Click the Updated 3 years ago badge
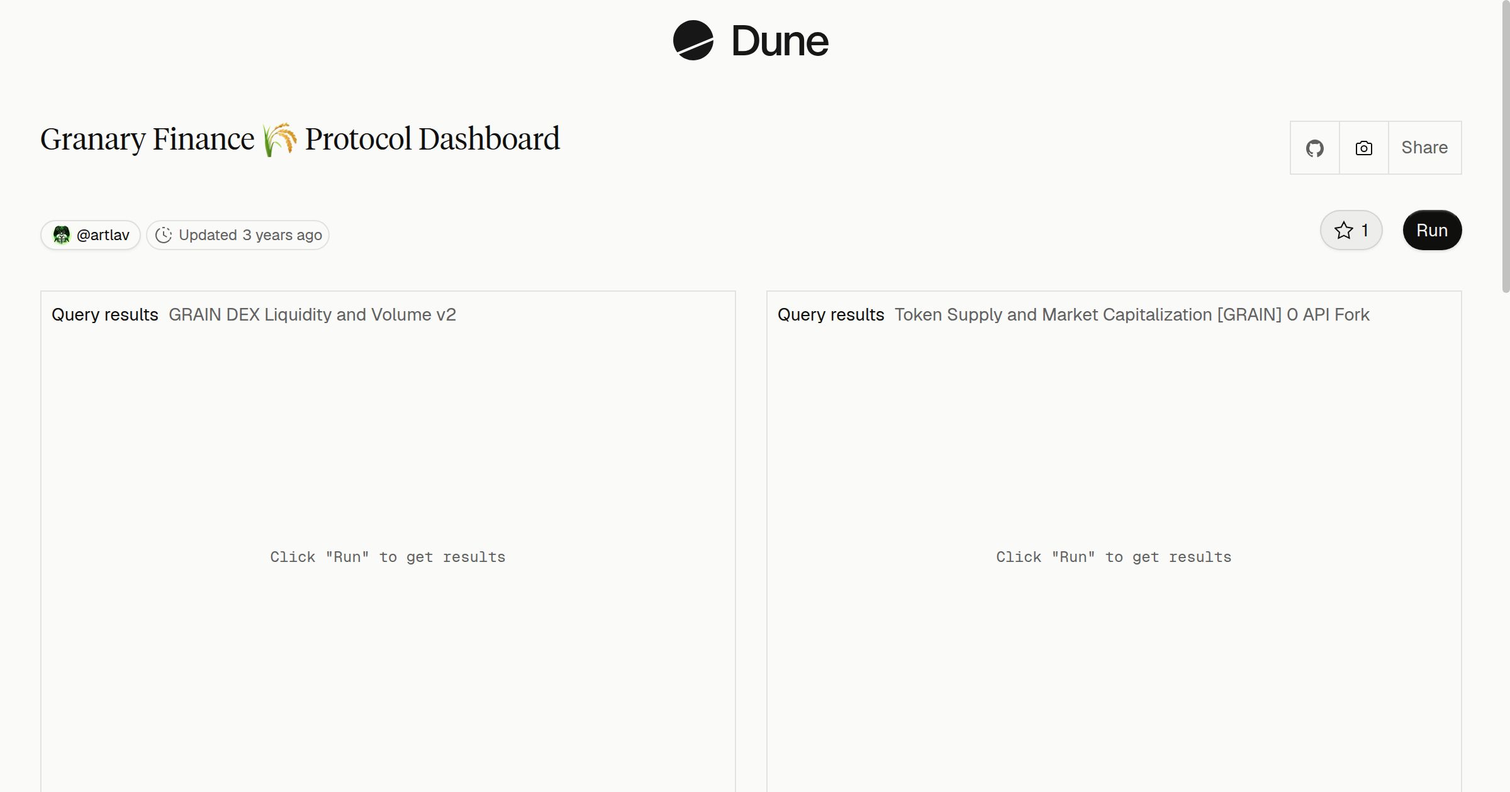 click(238, 235)
